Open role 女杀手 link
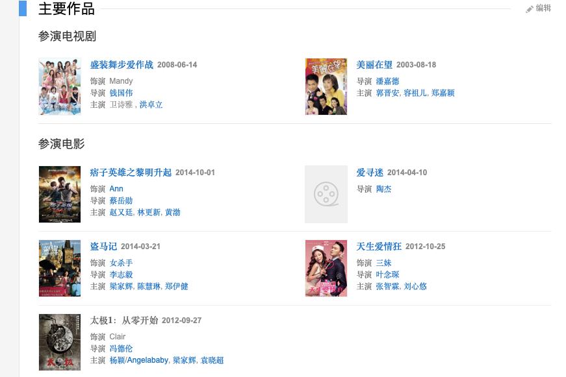Viewport: 566px width, 377px height. pos(121,263)
